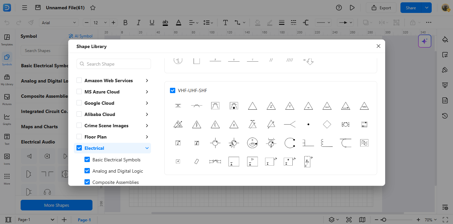Open the Share dropdown arrow

(426, 8)
